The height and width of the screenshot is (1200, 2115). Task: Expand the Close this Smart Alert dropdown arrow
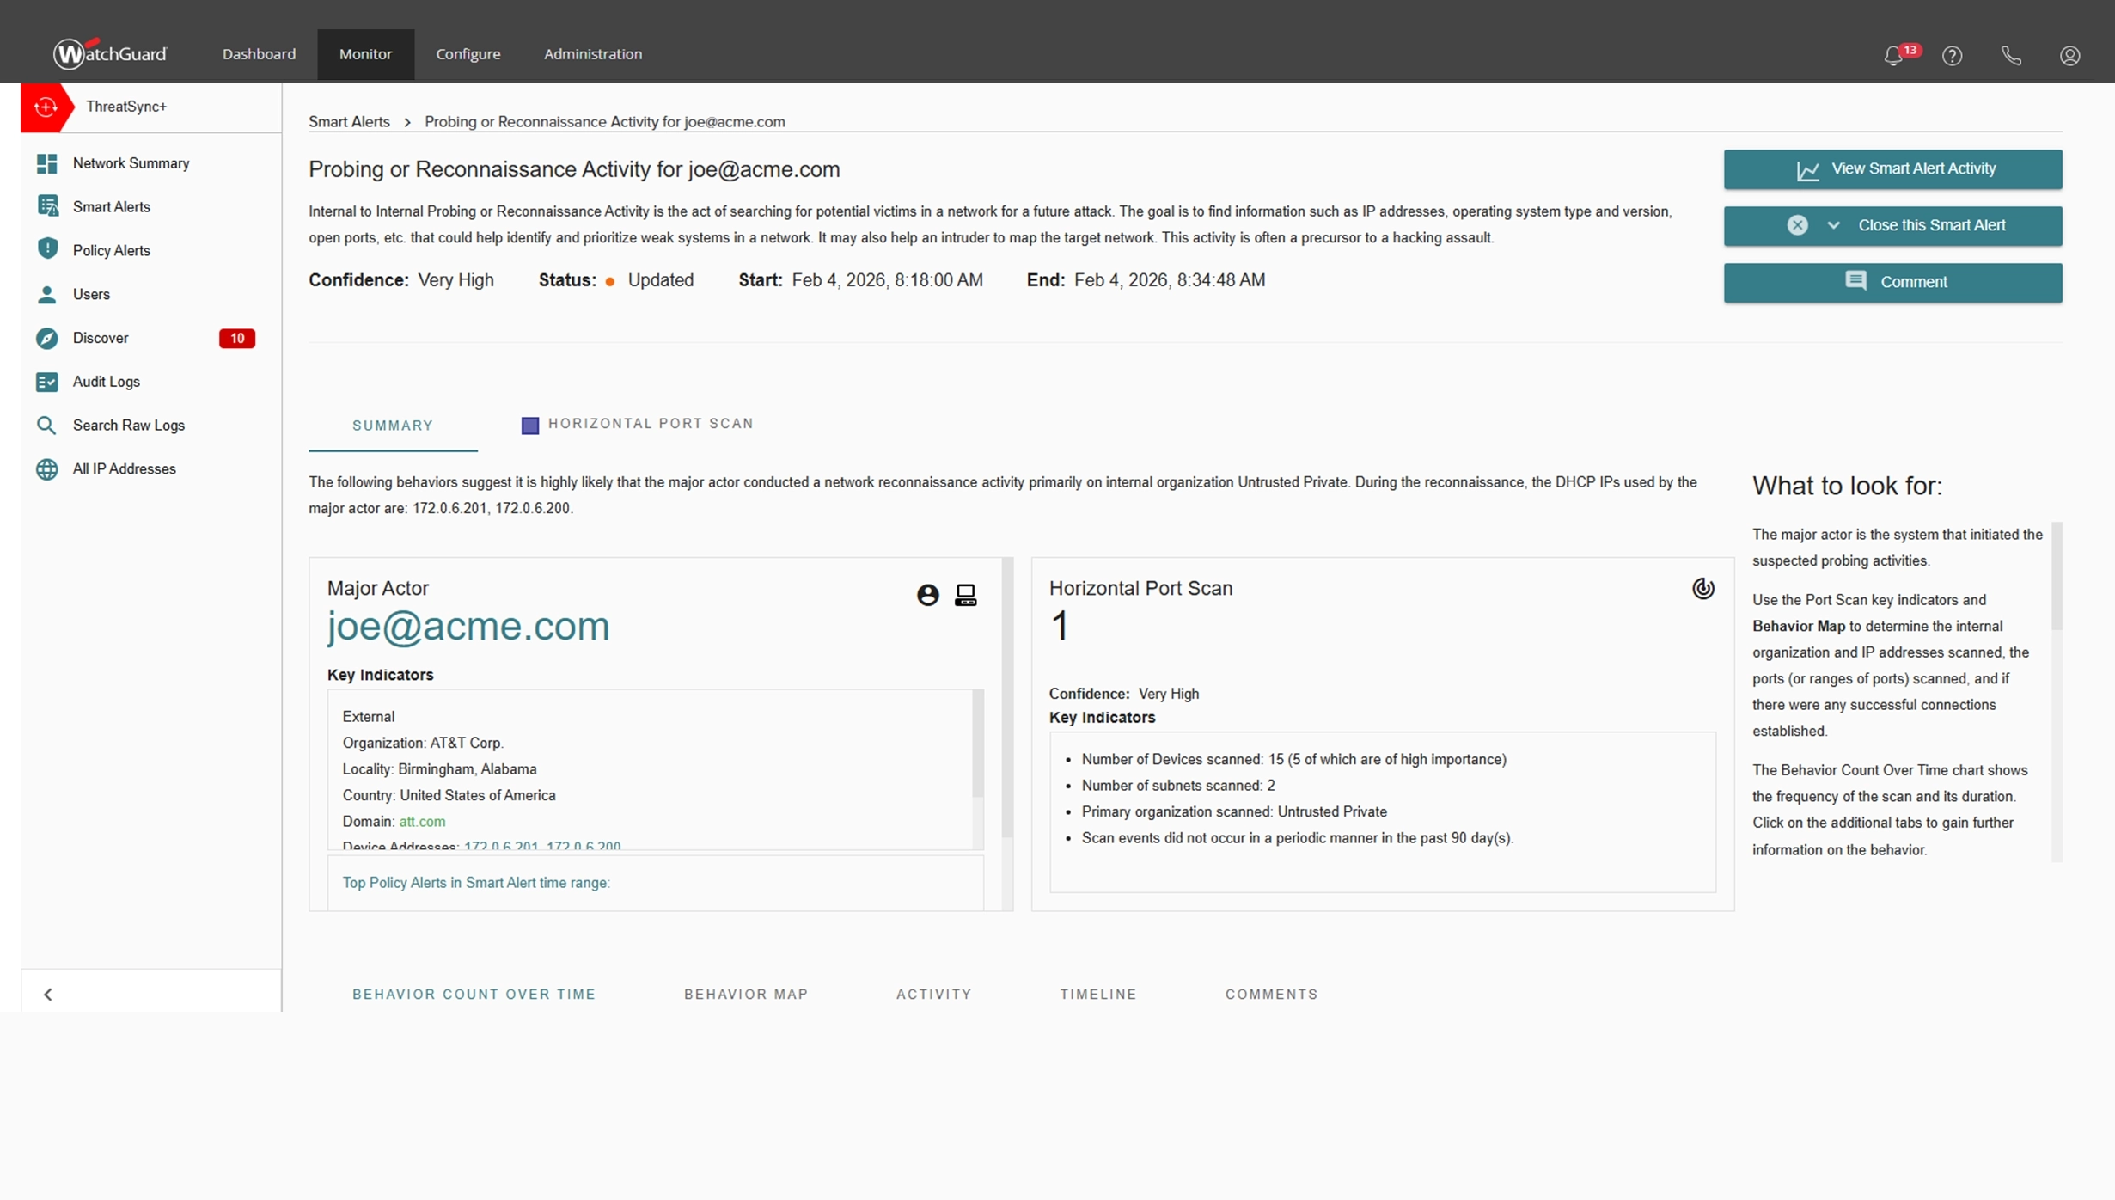pyautogui.click(x=1833, y=225)
